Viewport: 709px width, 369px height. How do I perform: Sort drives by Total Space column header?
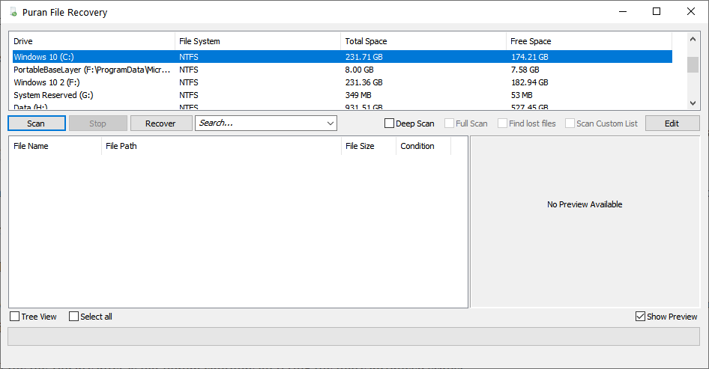(423, 41)
